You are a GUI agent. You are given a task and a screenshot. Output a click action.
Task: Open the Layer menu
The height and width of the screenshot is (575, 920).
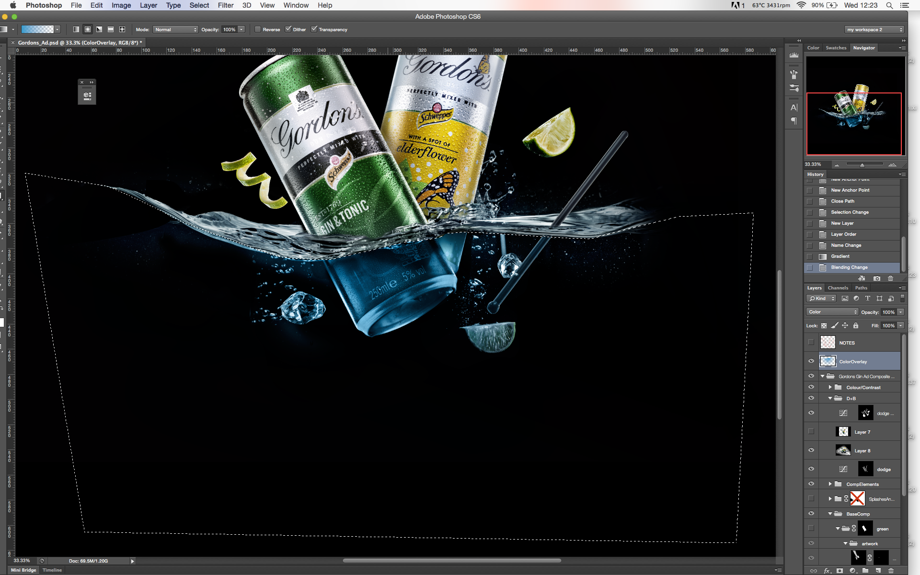[149, 5]
